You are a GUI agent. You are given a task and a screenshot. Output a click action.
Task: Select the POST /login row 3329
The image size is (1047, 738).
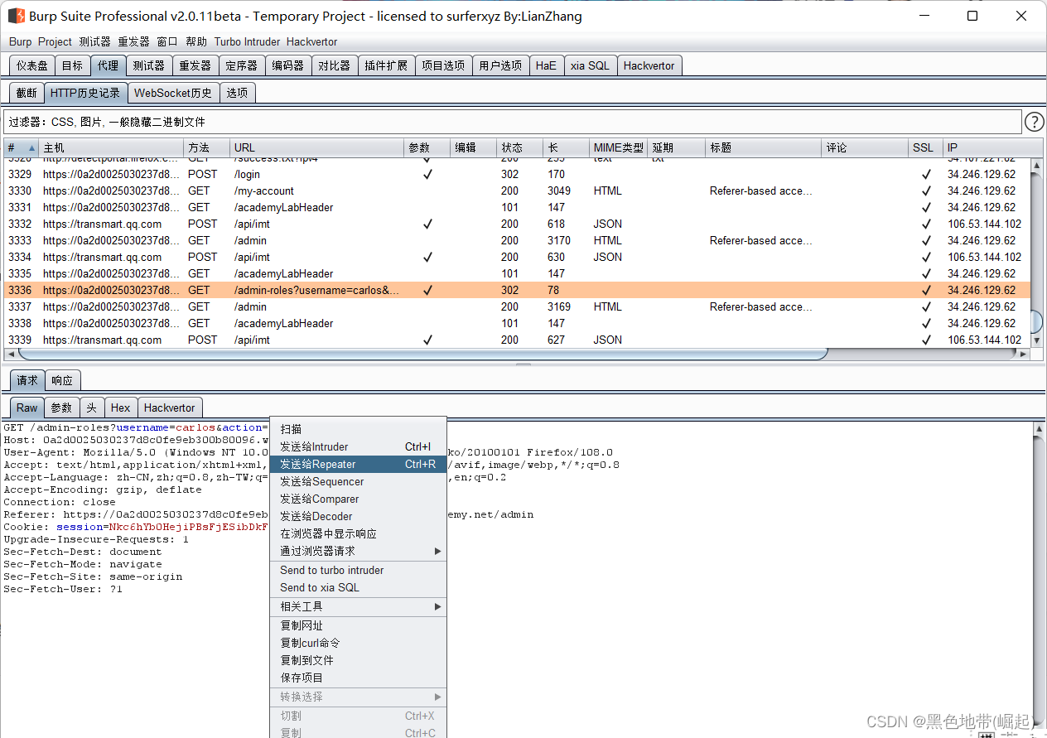(248, 174)
